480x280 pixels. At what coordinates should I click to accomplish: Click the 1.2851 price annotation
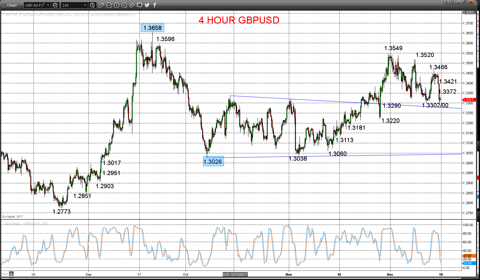(82, 196)
